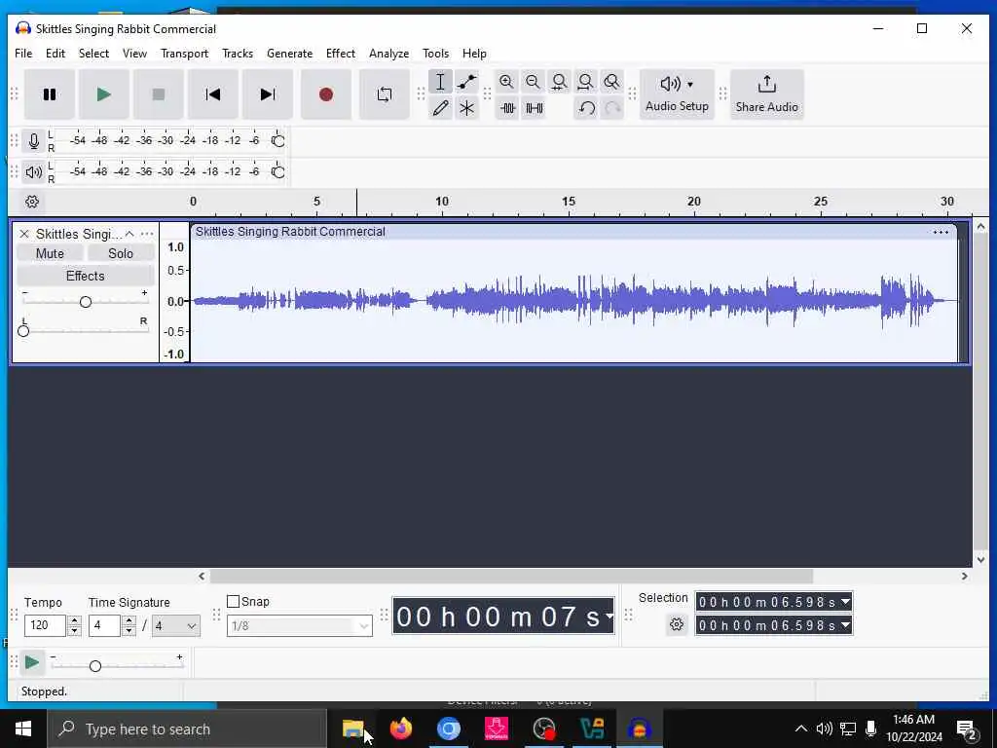Skip to end of the track
The width and height of the screenshot is (997, 748).
point(268,94)
